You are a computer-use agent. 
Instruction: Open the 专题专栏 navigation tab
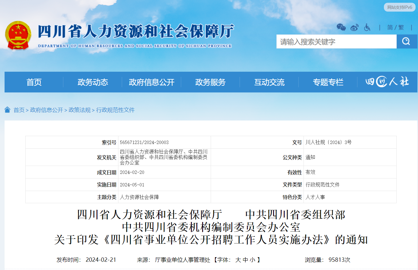[328, 82]
